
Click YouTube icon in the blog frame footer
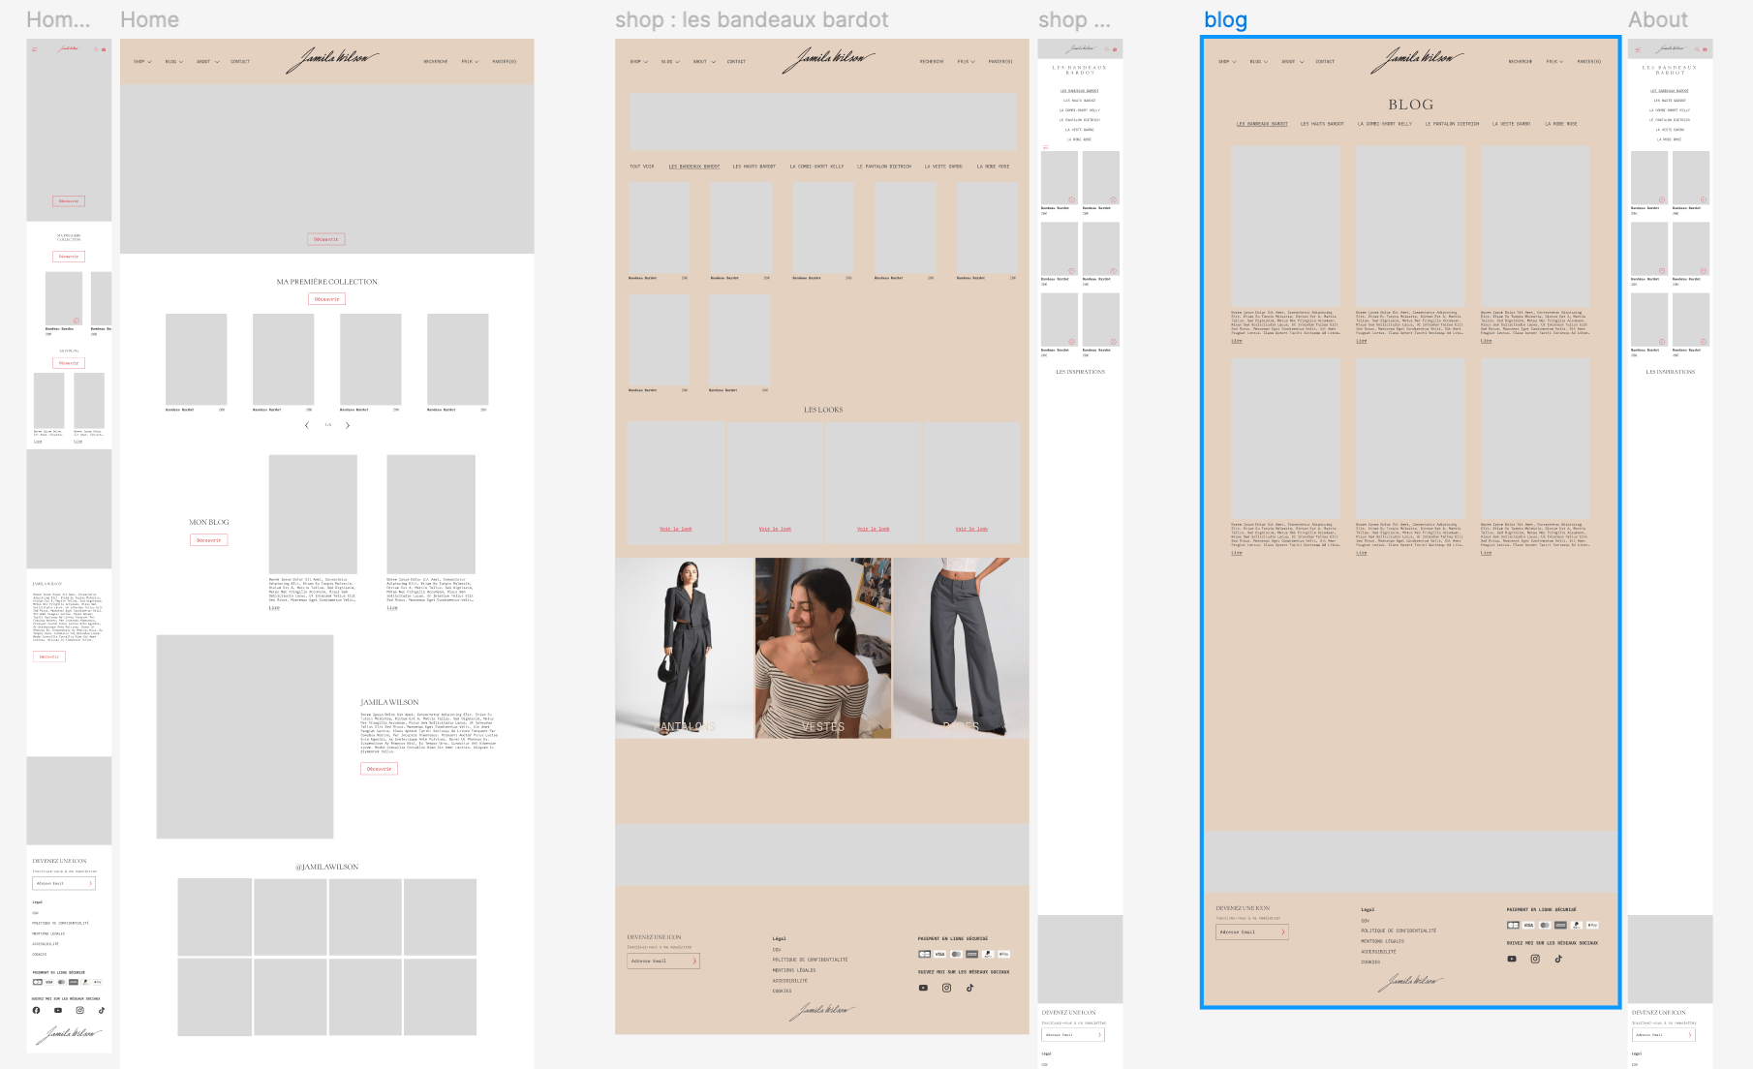[x=1512, y=959]
